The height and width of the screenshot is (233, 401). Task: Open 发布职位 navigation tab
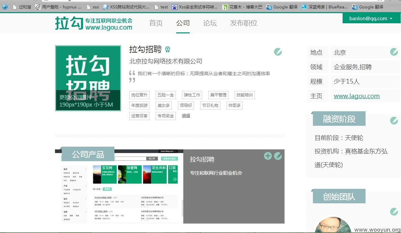244,23
